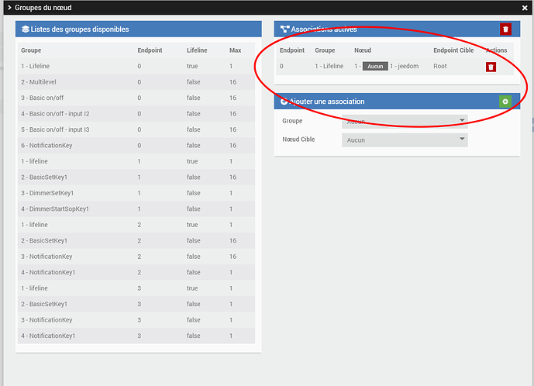Close the Groupes du nœud dialog
This screenshot has width=534, height=386.
525,8
